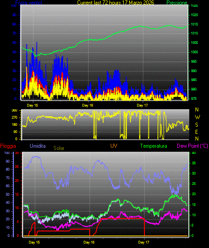Screen dimensions: 209x248
Task: Click the green 'Temperatura' legend label
Action: coord(154,146)
